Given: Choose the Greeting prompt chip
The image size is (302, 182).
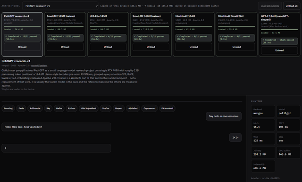Looking at the screenshot, I should pos(8,108).
